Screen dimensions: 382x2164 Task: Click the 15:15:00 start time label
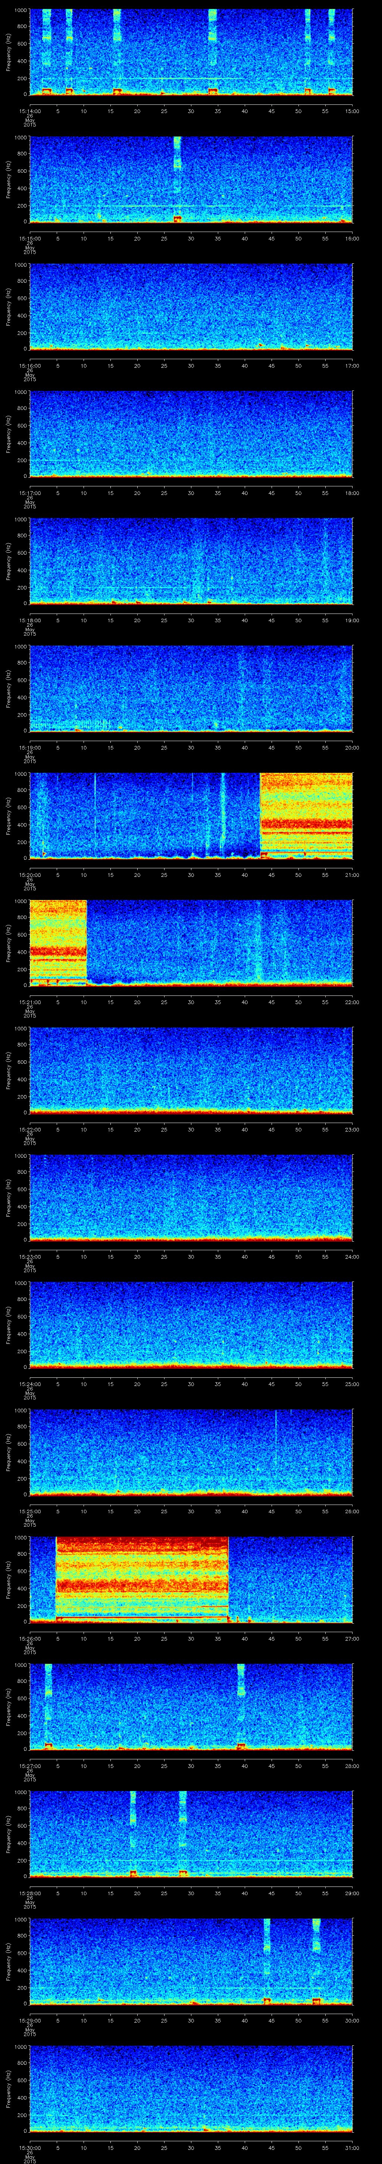(x=29, y=239)
